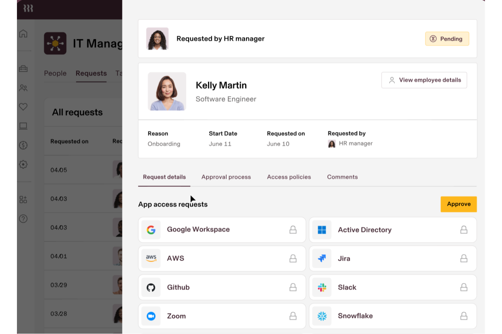Click Kelly Martin's profile photo
This screenshot has height=334, width=502.
167,91
